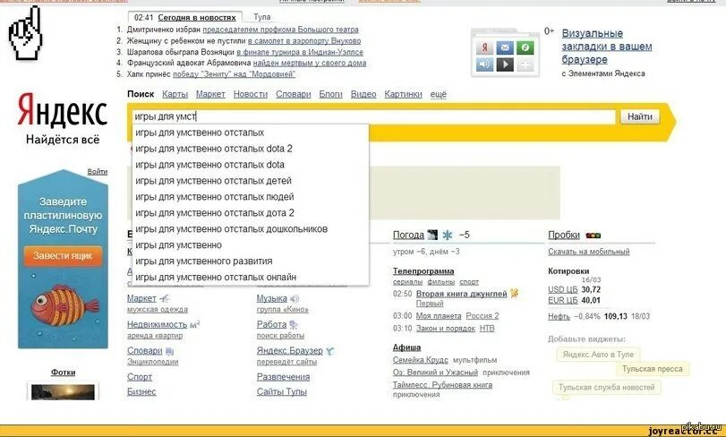Click into the search field with 'игры для умст'
This screenshot has height=437, width=726.
tap(373, 116)
